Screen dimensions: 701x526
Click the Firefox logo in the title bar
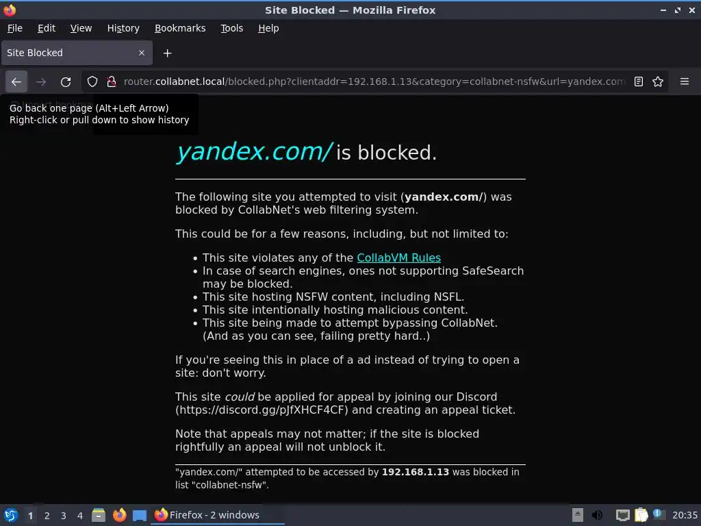coord(9,10)
